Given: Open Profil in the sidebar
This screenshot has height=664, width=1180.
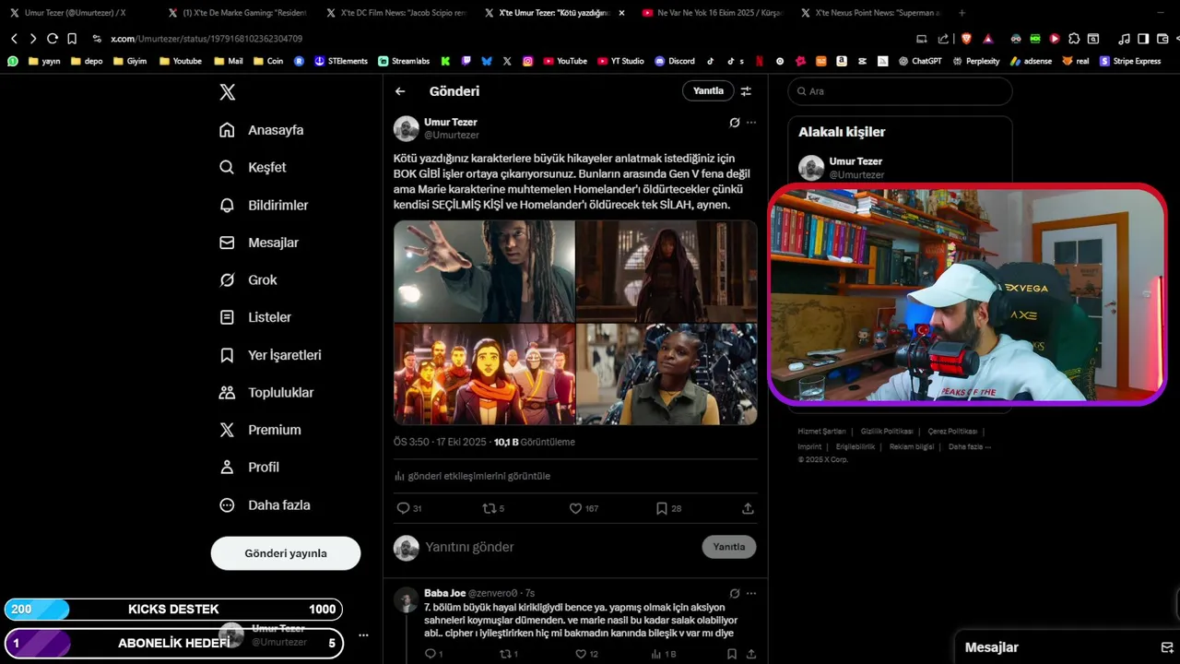Looking at the screenshot, I should coord(249,467).
